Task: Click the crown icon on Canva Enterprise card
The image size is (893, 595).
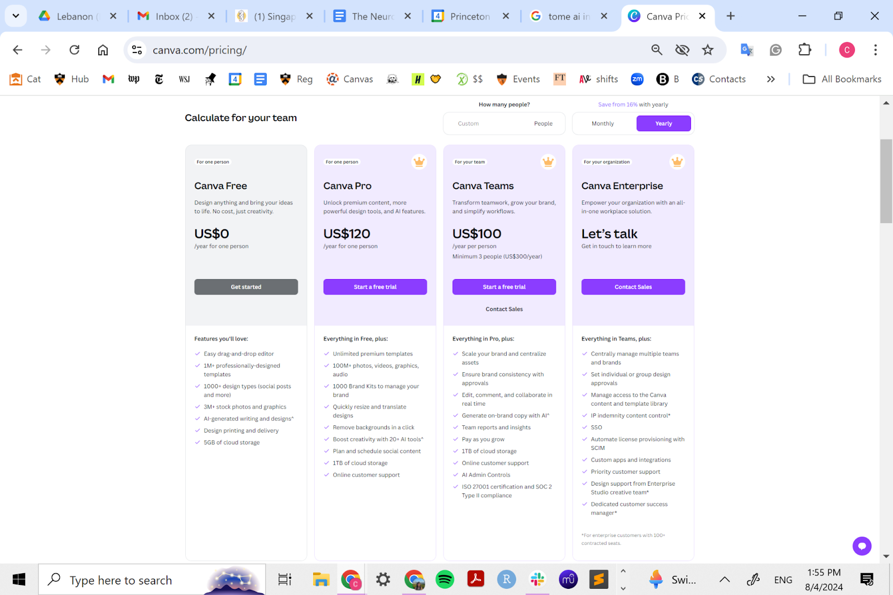Action: [x=677, y=162]
